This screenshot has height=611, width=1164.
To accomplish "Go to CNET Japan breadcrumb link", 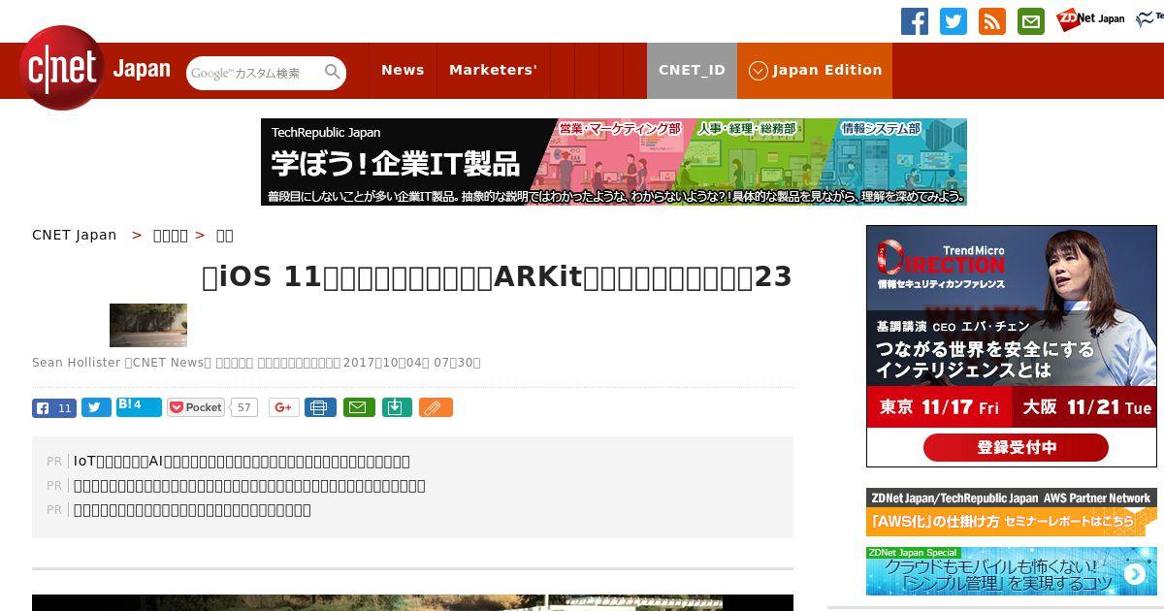I will click(x=75, y=235).
